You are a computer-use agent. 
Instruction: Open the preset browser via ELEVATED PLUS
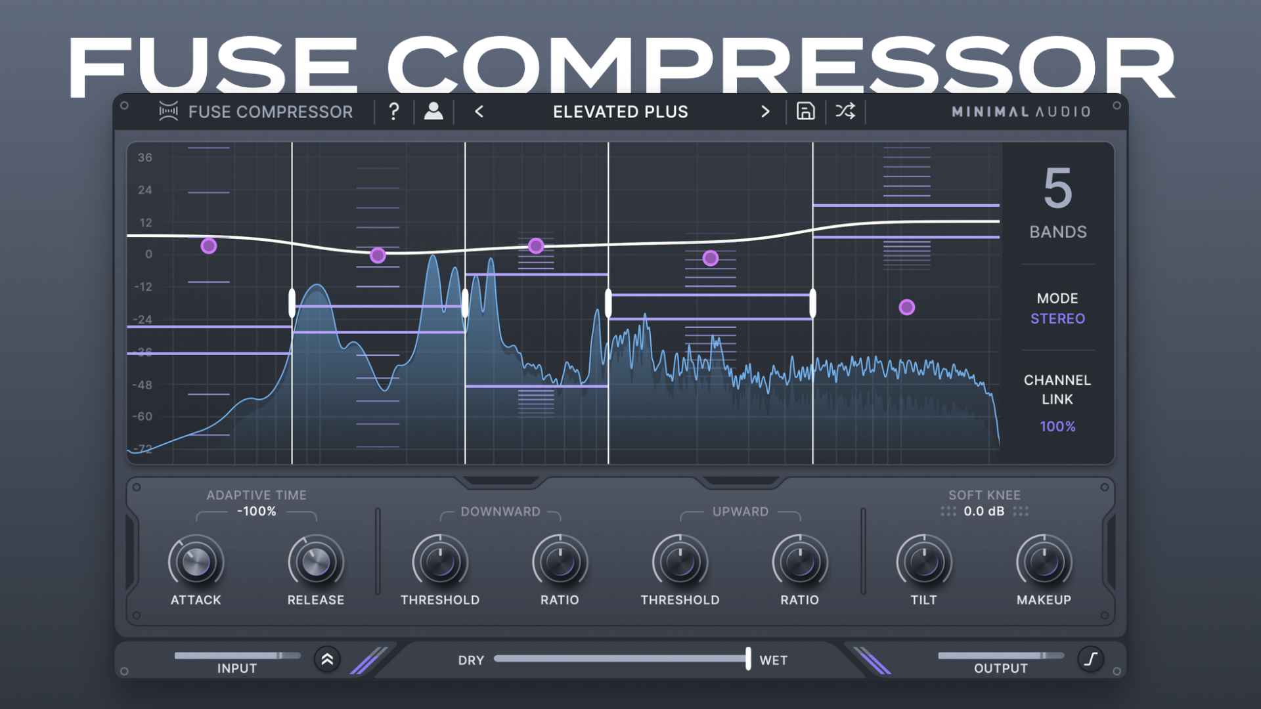(x=619, y=112)
